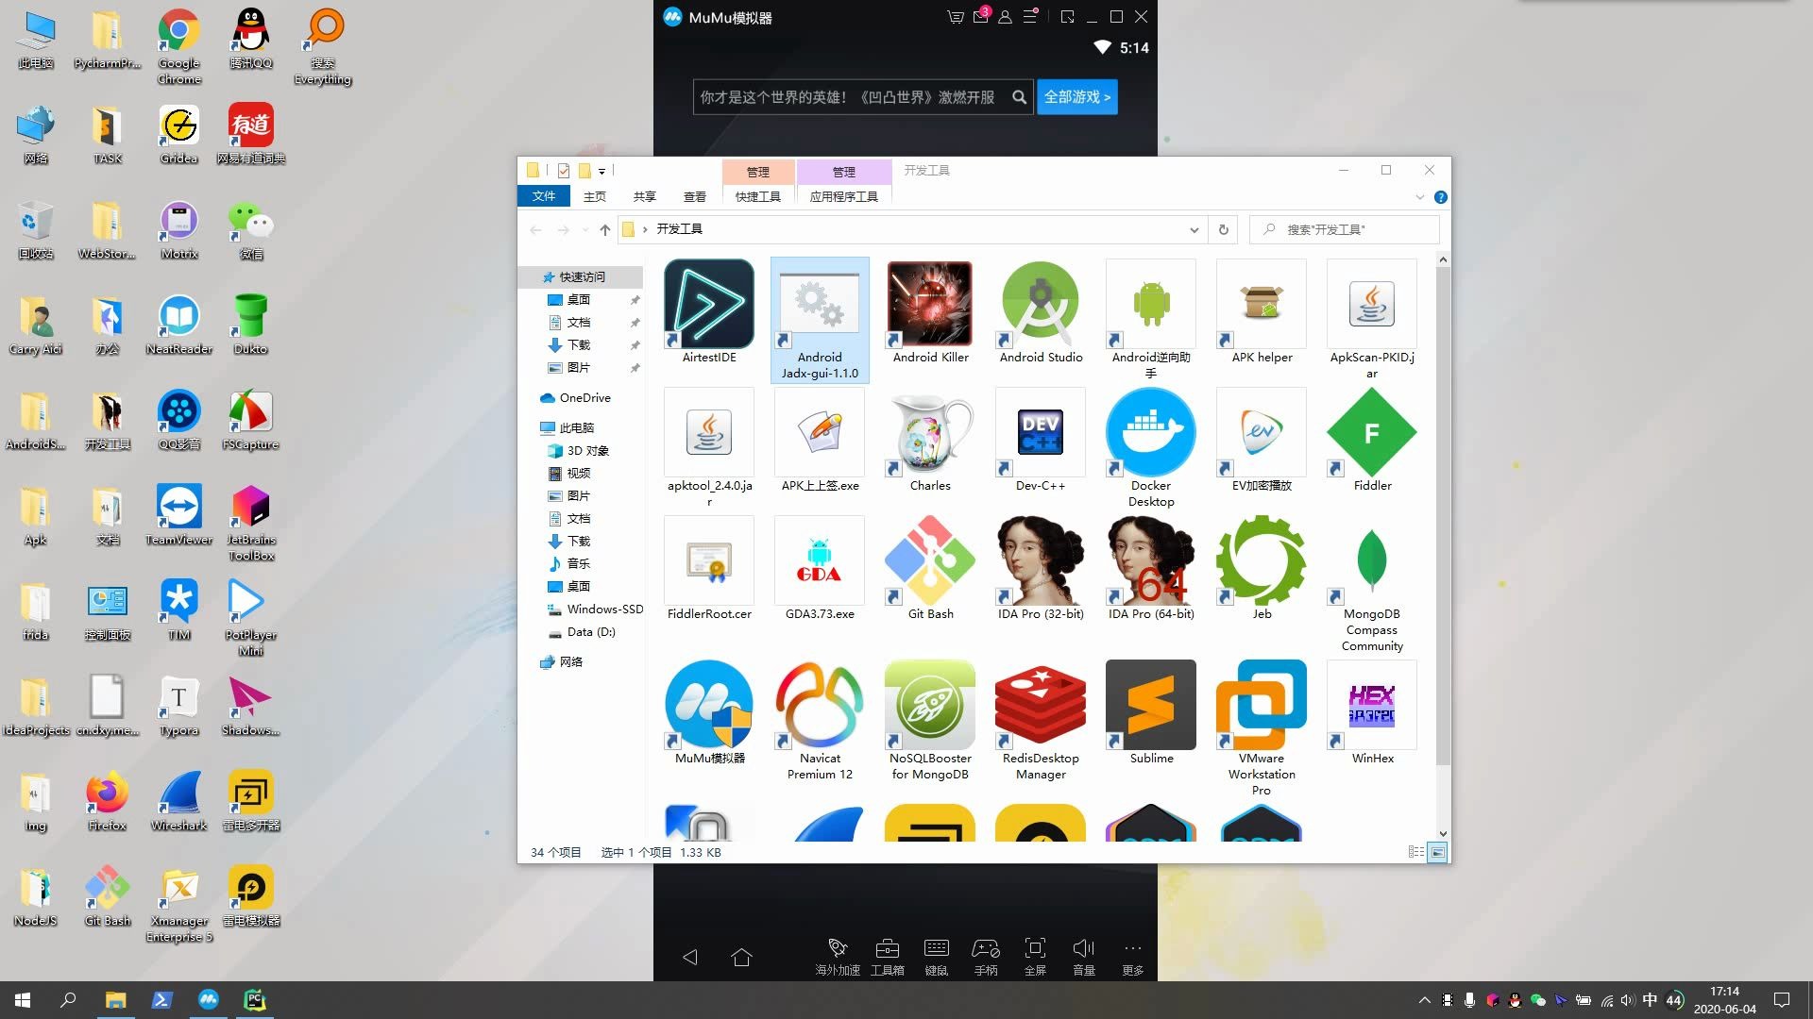The image size is (1813, 1019).
Task: Click the Fiddler shortcut icon
Action: point(1371,433)
